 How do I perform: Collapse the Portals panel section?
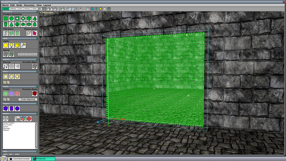[x=37, y=87]
